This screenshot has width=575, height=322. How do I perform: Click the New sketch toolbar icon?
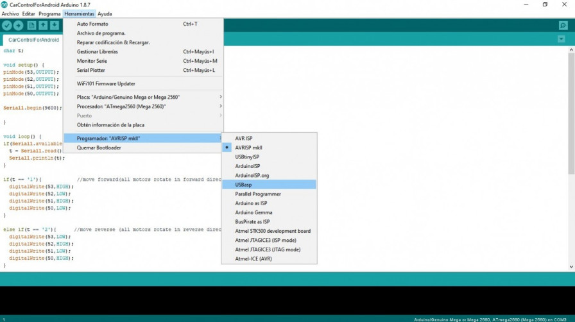(x=32, y=26)
